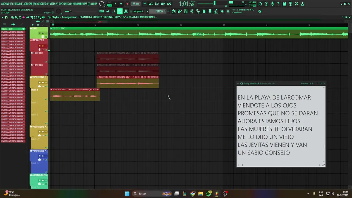The width and height of the screenshot is (352, 198).
Task: Open the Playlist view icon
Action: (x=174, y=11)
